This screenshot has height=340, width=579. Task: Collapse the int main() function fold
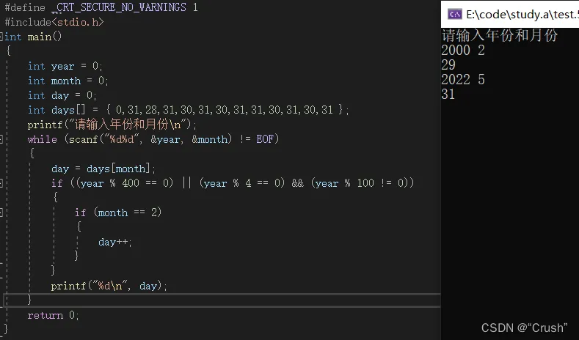(x=1, y=37)
